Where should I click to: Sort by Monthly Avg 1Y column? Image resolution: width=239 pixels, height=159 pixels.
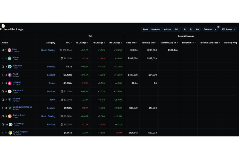click(178, 43)
